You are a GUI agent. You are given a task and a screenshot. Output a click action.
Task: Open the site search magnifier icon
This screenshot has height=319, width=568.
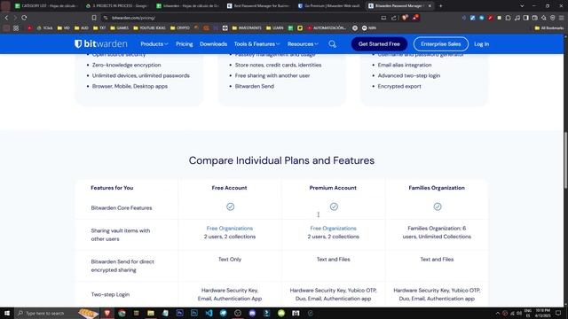click(332, 44)
